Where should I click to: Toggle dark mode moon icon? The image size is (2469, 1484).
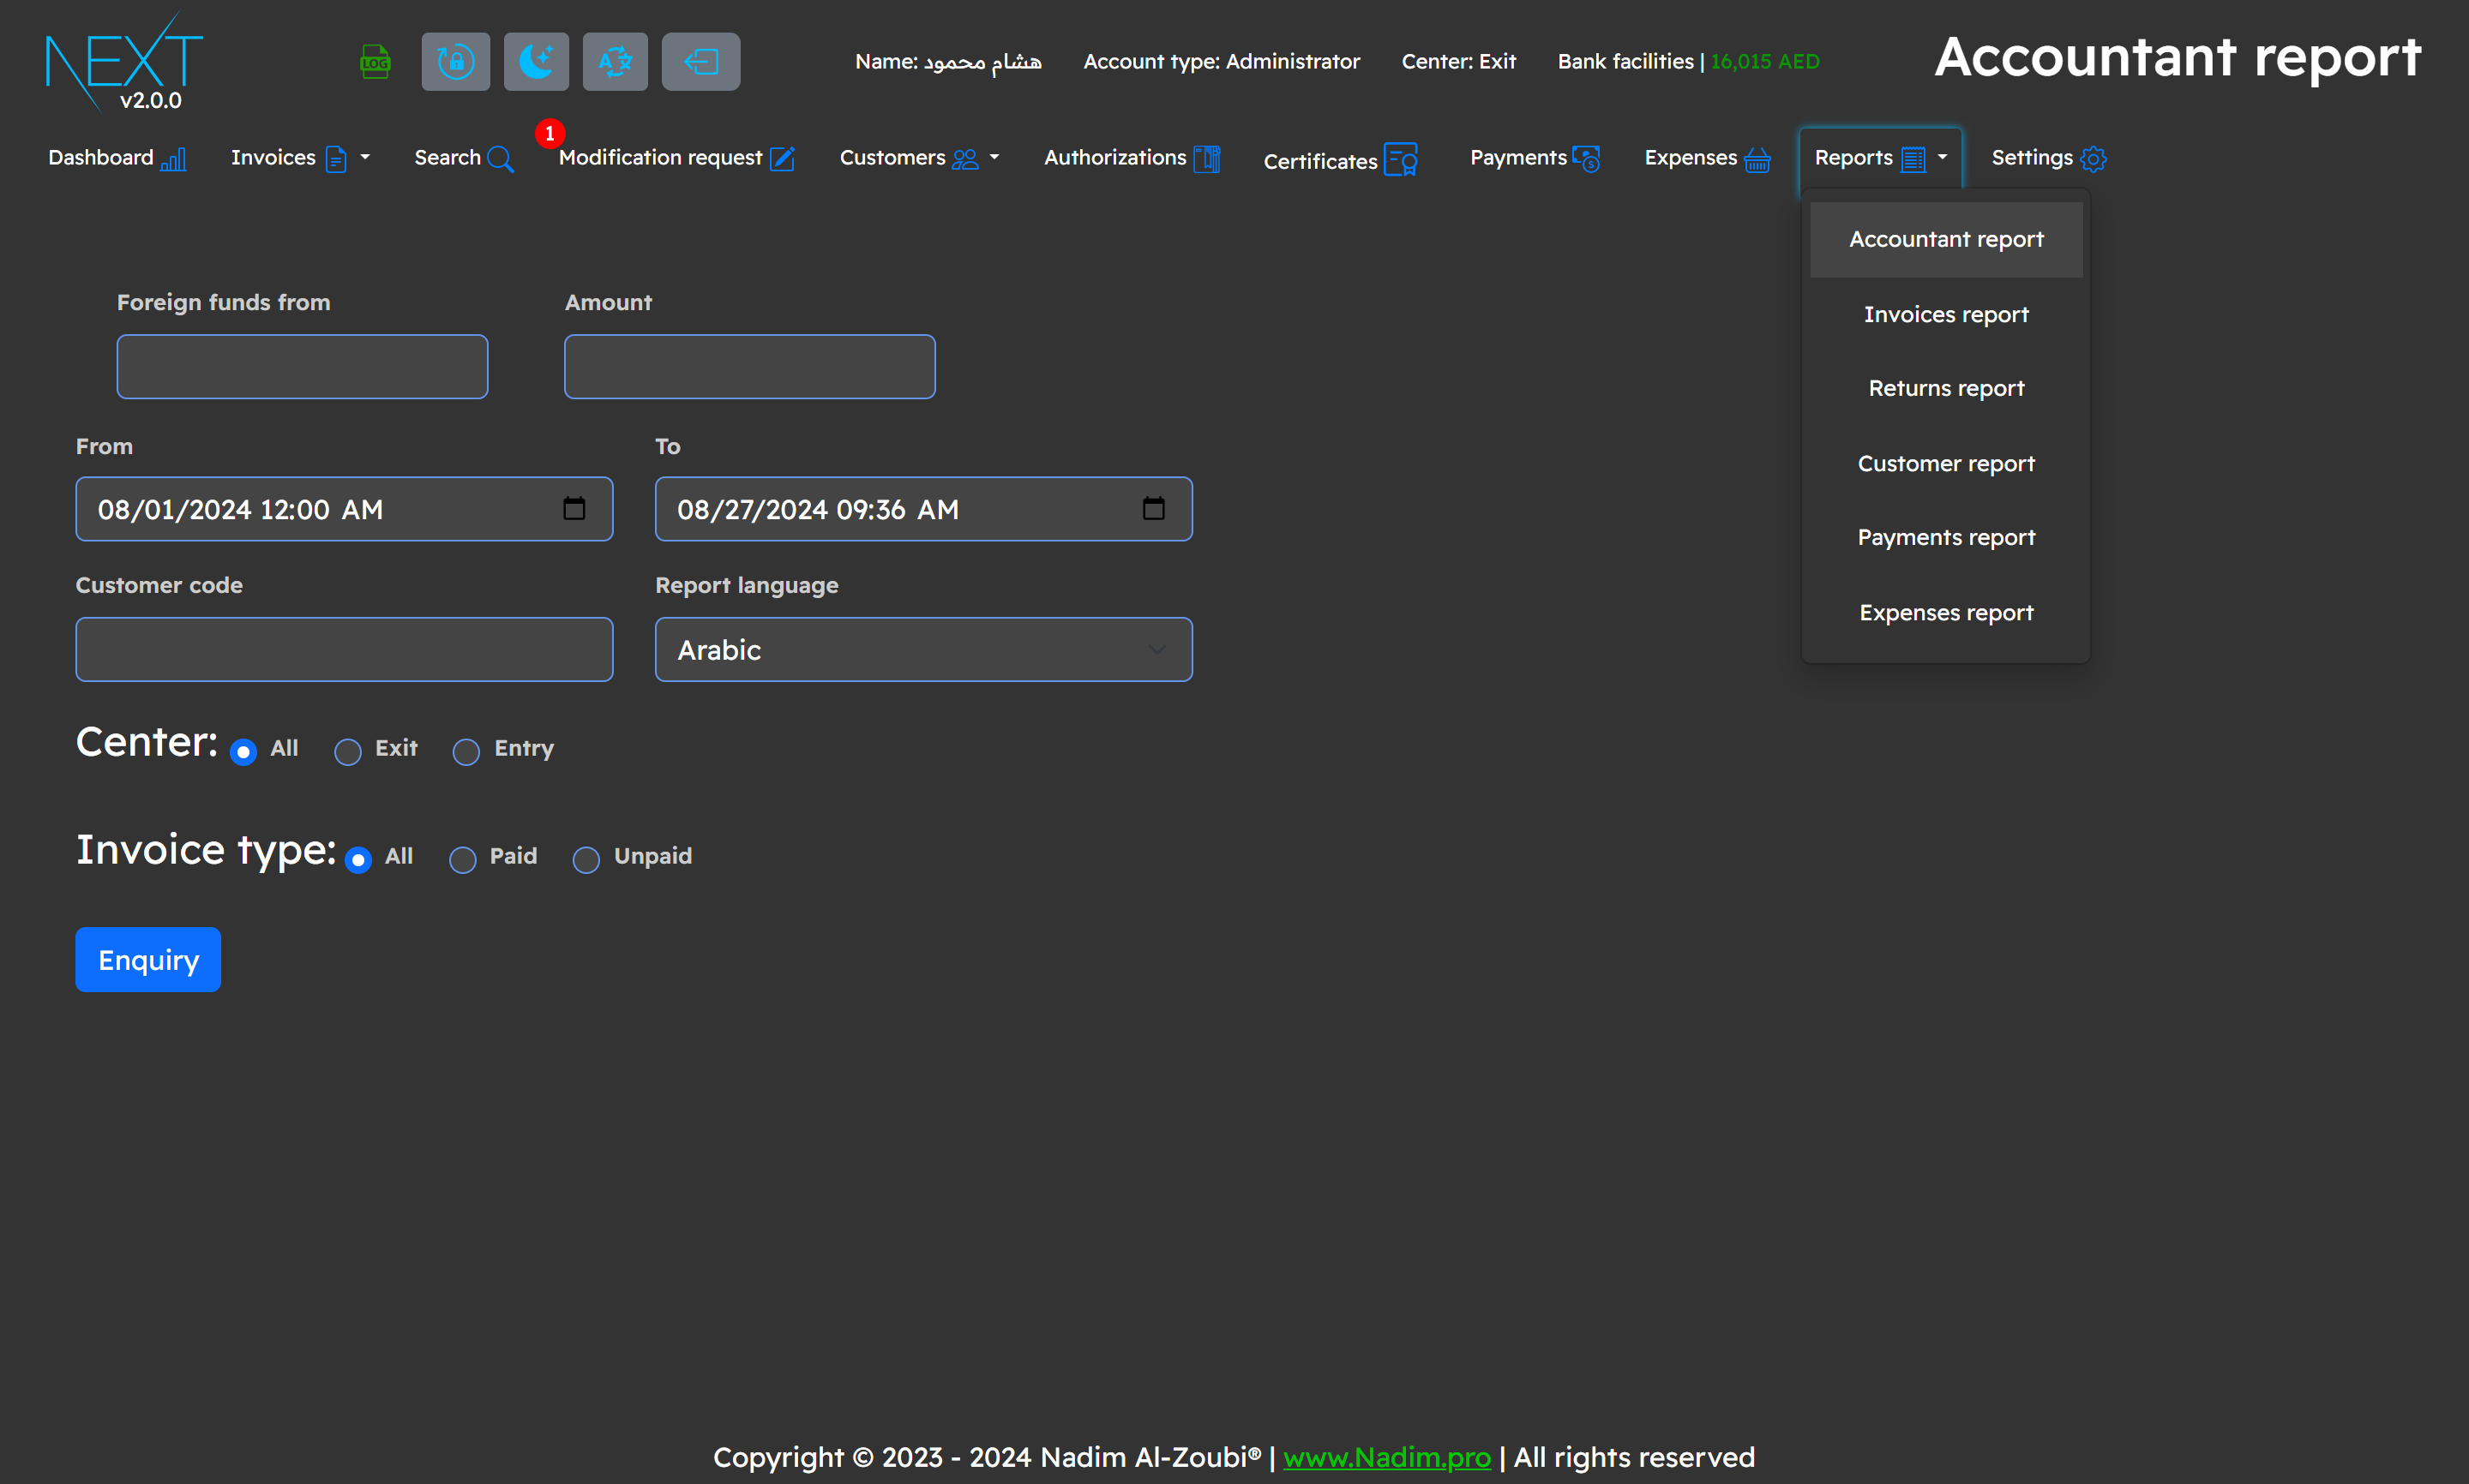(x=536, y=62)
